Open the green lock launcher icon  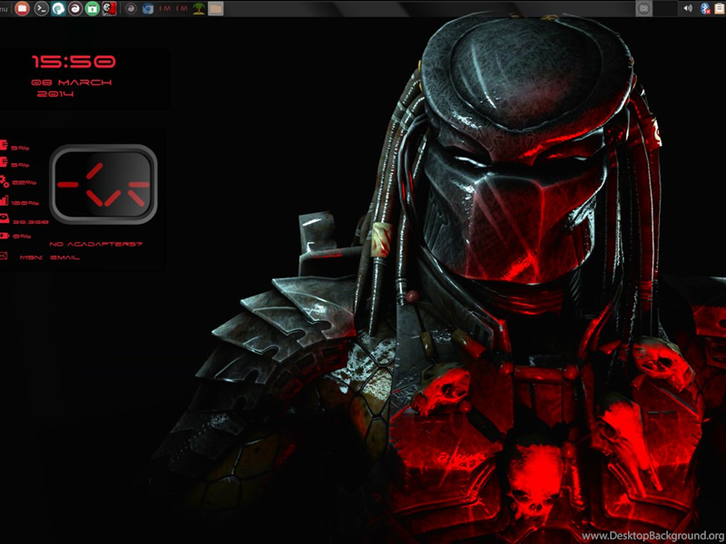93,8
